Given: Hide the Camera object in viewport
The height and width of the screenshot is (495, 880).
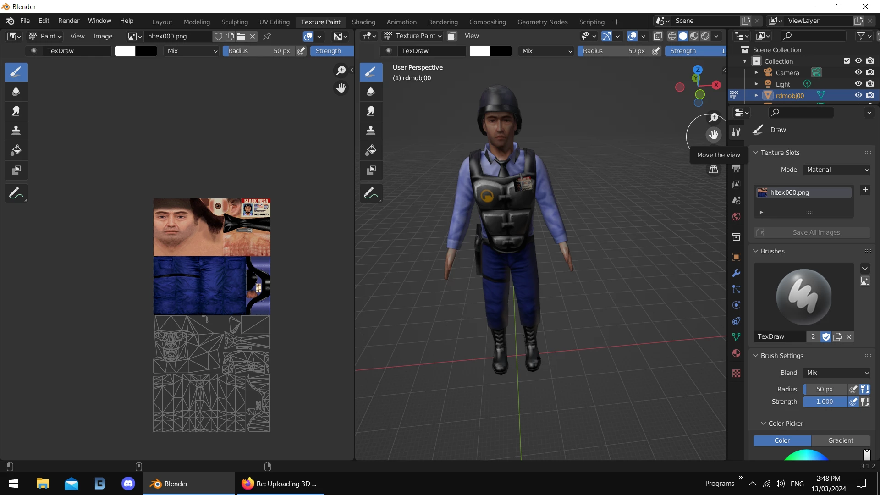Looking at the screenshot, I should 858,72.
